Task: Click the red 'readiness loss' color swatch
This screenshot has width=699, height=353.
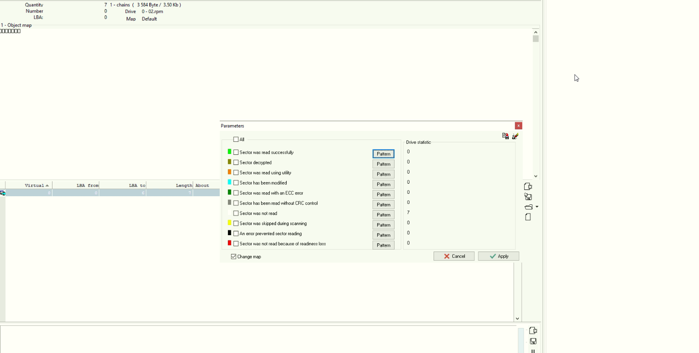Action: click(x=229, y=243)
